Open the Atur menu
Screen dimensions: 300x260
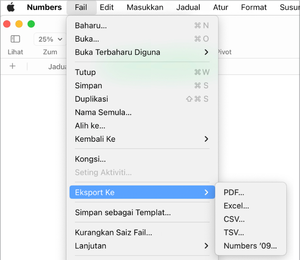(x=221, y=8)
